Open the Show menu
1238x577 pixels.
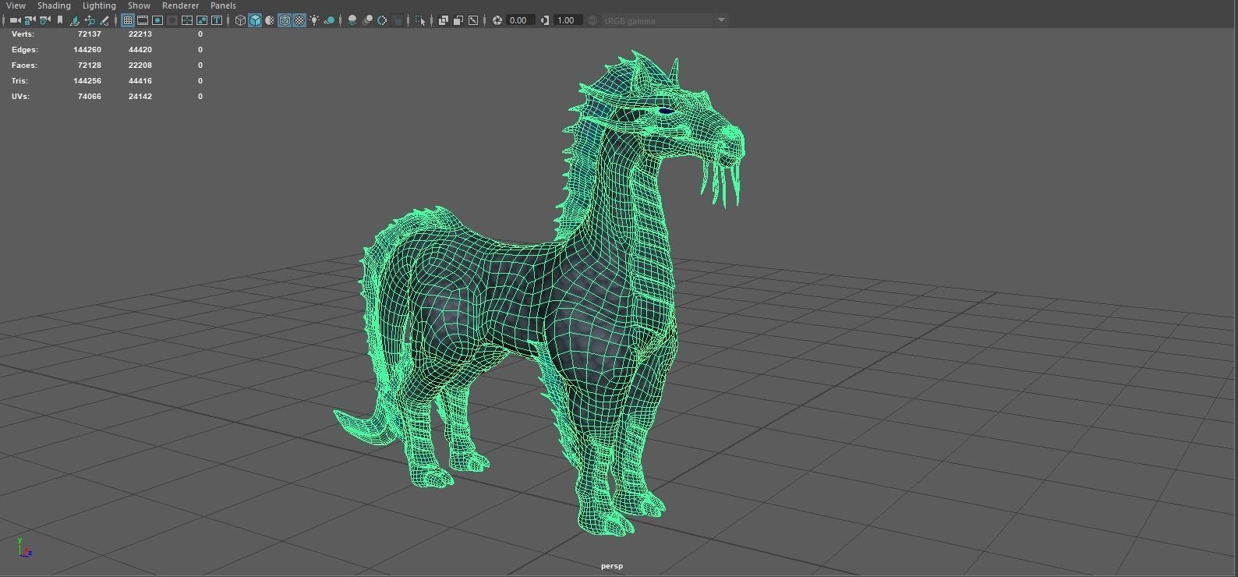pyautogui.click(x=139, y=5)
